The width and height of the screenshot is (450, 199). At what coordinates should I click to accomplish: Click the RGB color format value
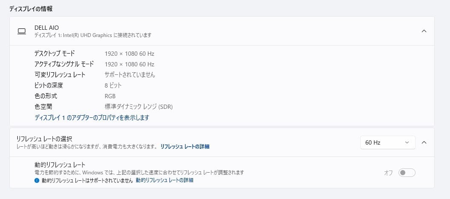110,96
